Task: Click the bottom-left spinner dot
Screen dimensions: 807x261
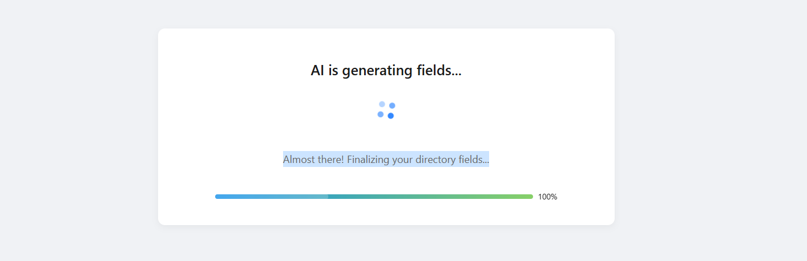Action: pyautogui.click(x=381, y=115)
